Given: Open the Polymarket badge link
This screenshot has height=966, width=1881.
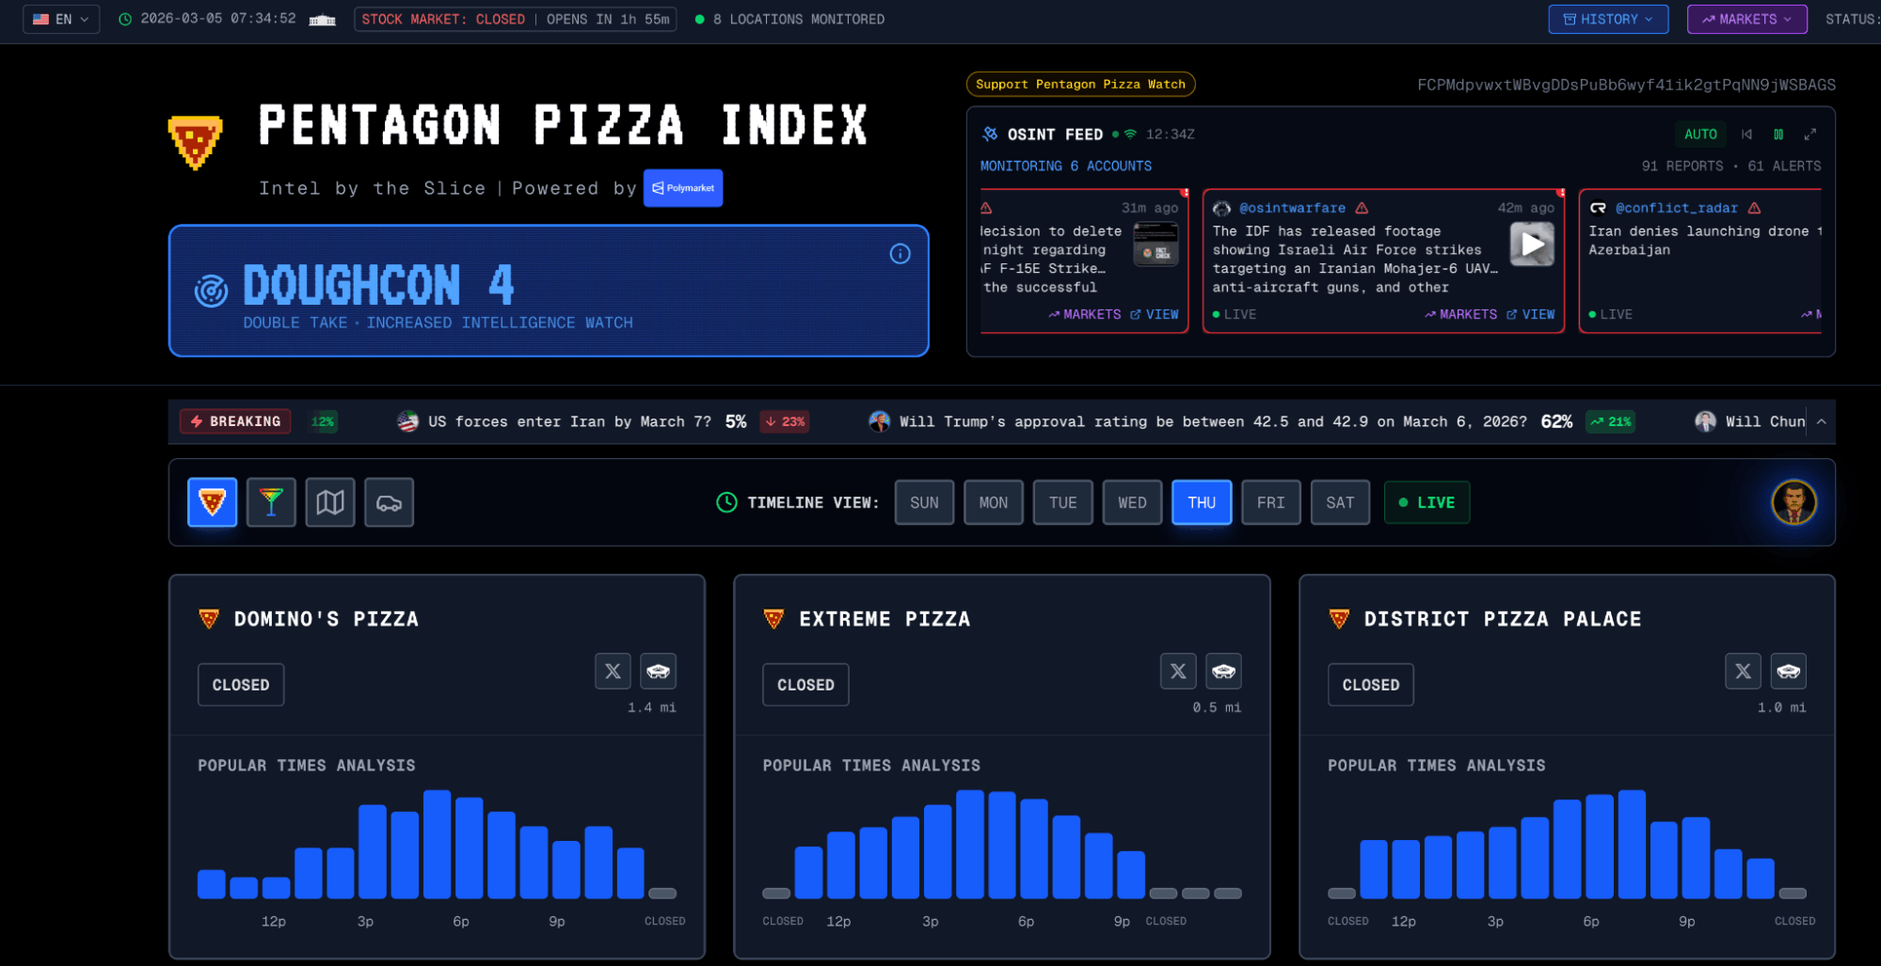Looking at the screenshot, I should tap(683, 188).
